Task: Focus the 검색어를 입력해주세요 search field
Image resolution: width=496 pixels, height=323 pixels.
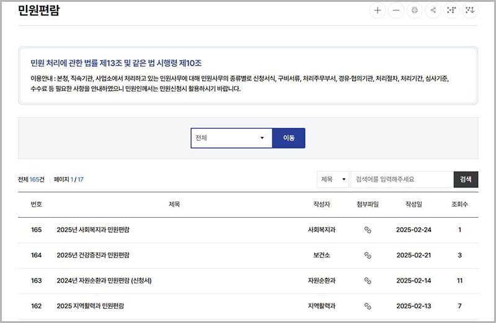Action: click(x=401, y=179)
